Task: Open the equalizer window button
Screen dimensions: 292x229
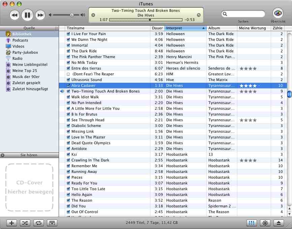Action: pos(252,223)
